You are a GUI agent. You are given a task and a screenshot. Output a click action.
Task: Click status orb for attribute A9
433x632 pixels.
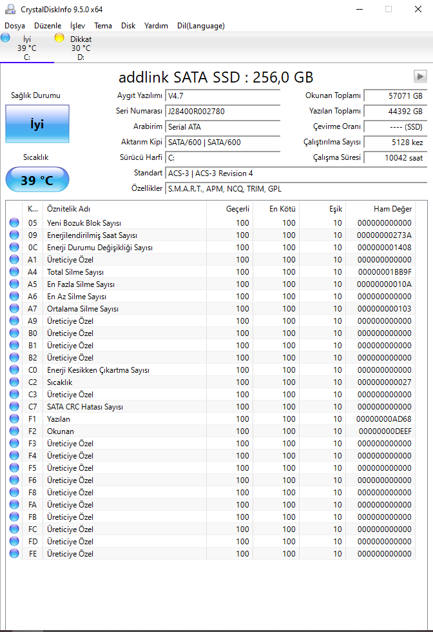14,321
